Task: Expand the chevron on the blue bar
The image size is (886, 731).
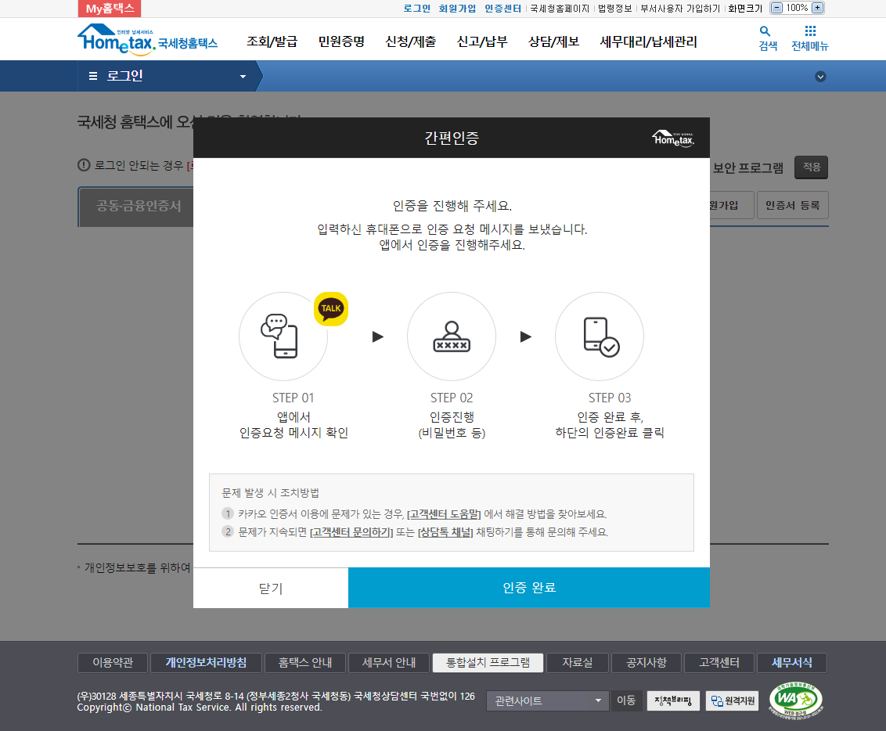Action: [820, 76]
